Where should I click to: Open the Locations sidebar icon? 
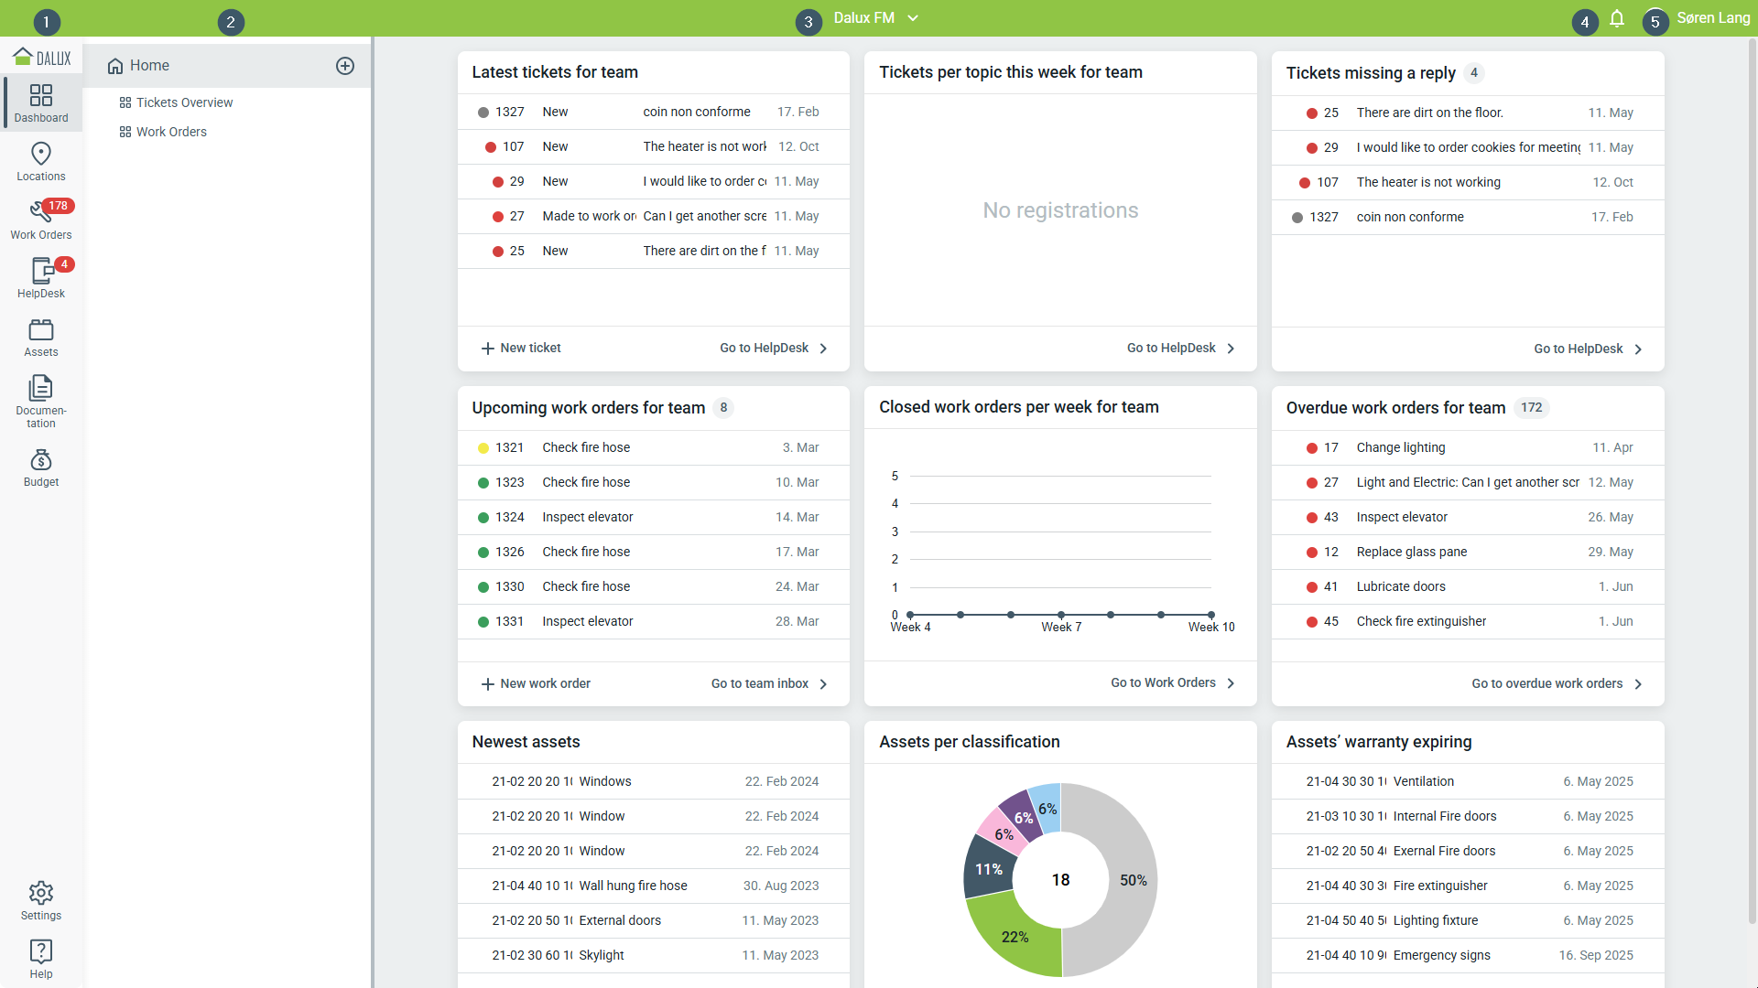click(41, 161)
